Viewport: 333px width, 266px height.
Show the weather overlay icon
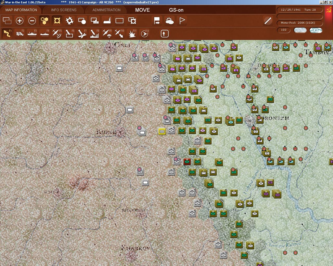pyautogui.click(x=170, y=21)
